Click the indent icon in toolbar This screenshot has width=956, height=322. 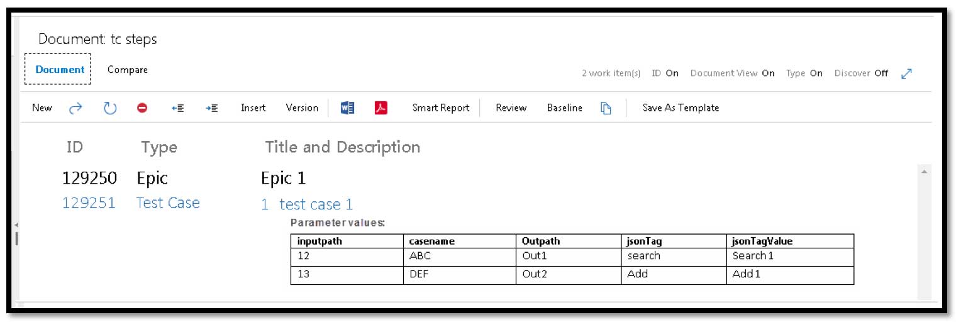[212, 108]
